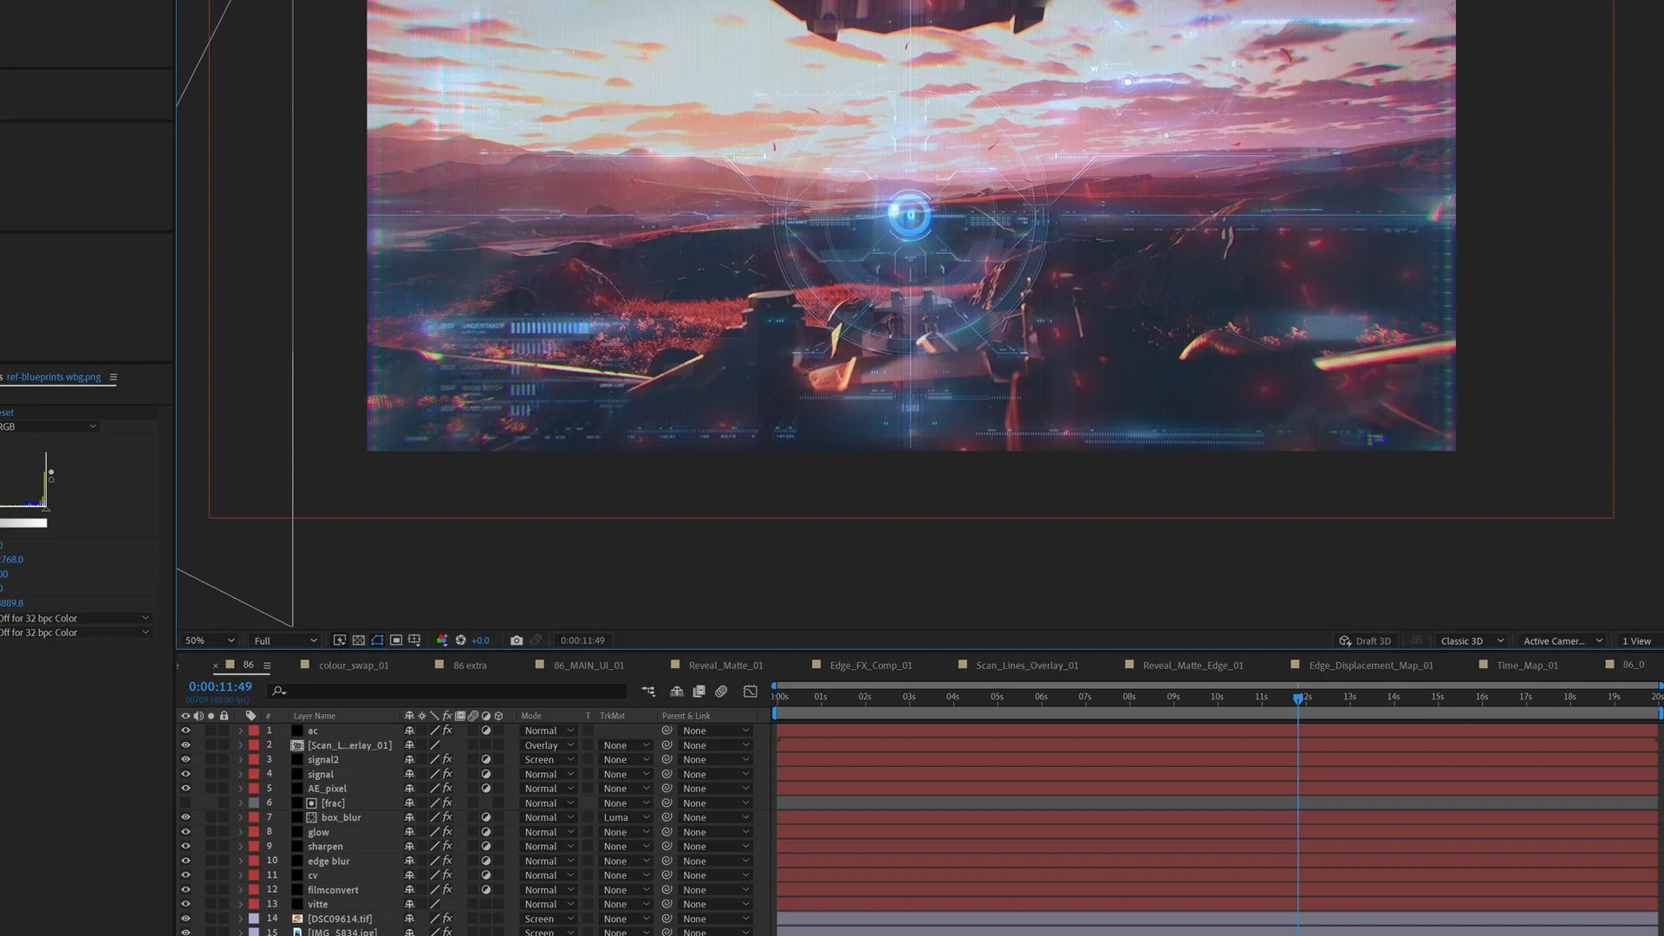Switch to the Scan_Lines_Overlay_01 tab
The width and height of the screenshot is (1664, 936).
point(1027,666)
